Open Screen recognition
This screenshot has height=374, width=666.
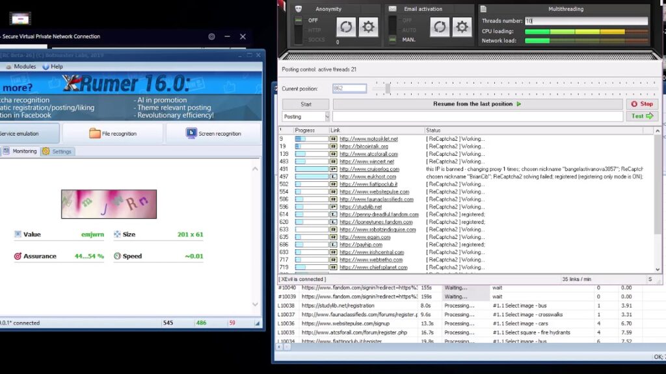[x=213, y=134]
